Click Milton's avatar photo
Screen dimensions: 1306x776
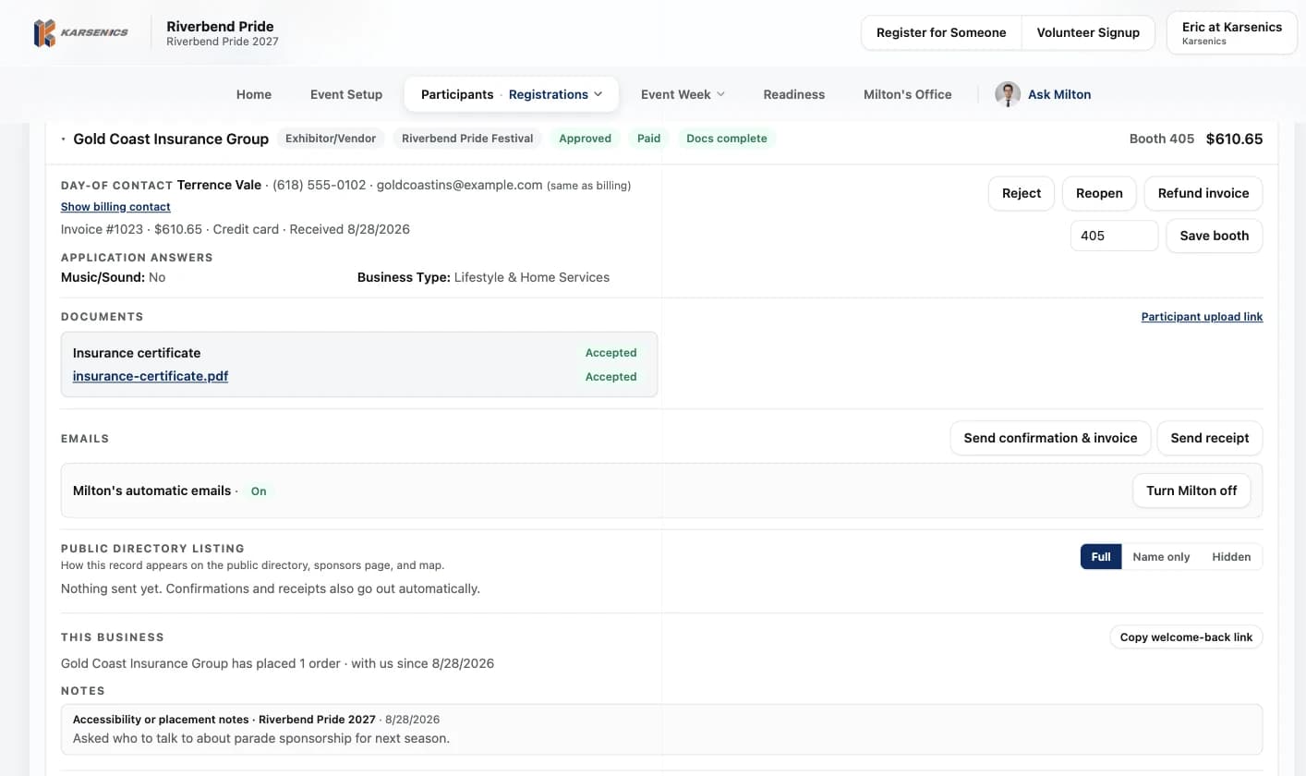coord(1008,94)
